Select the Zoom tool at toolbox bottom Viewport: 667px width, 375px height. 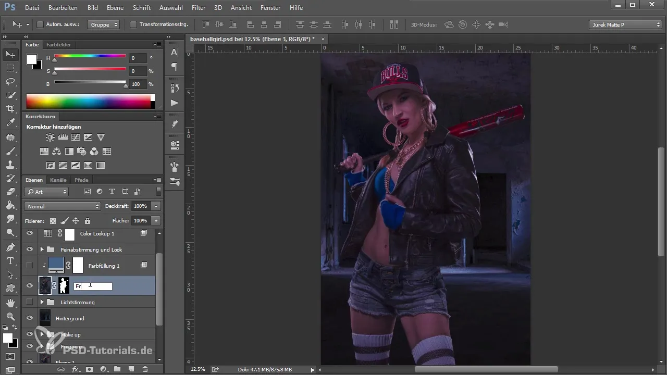point(10,316)
